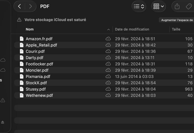Click the StockX.pdf file icon
The height and width of the screenshot is (133, 194).
tap(22, 83)
